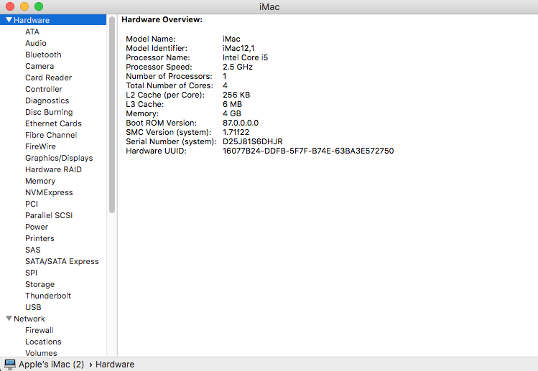Show Graphics/Displays details
The image size is (538, 371).
coord(59,158)
